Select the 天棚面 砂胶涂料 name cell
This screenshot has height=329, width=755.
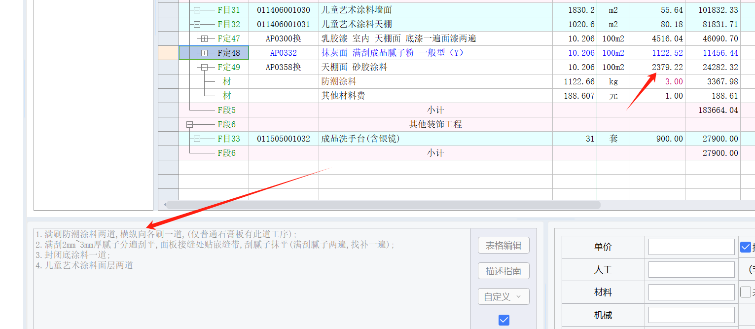click(435, 67)
